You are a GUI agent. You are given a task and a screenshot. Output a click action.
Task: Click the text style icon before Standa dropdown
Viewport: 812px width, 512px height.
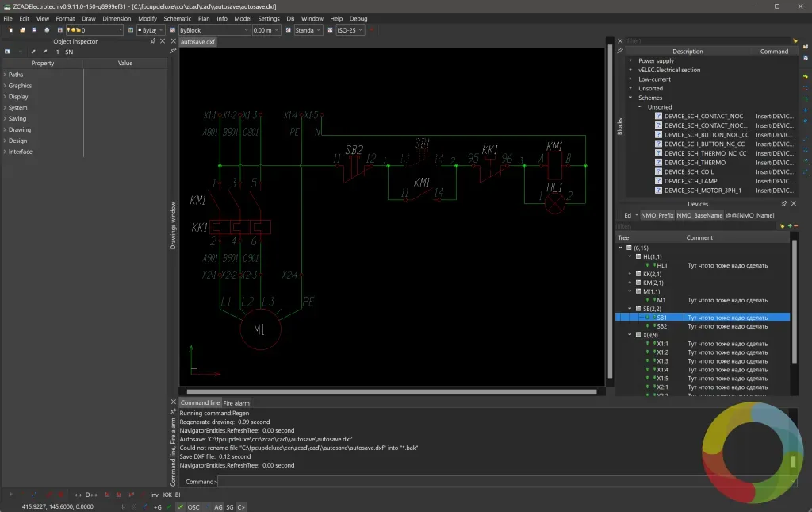(289, 30)
